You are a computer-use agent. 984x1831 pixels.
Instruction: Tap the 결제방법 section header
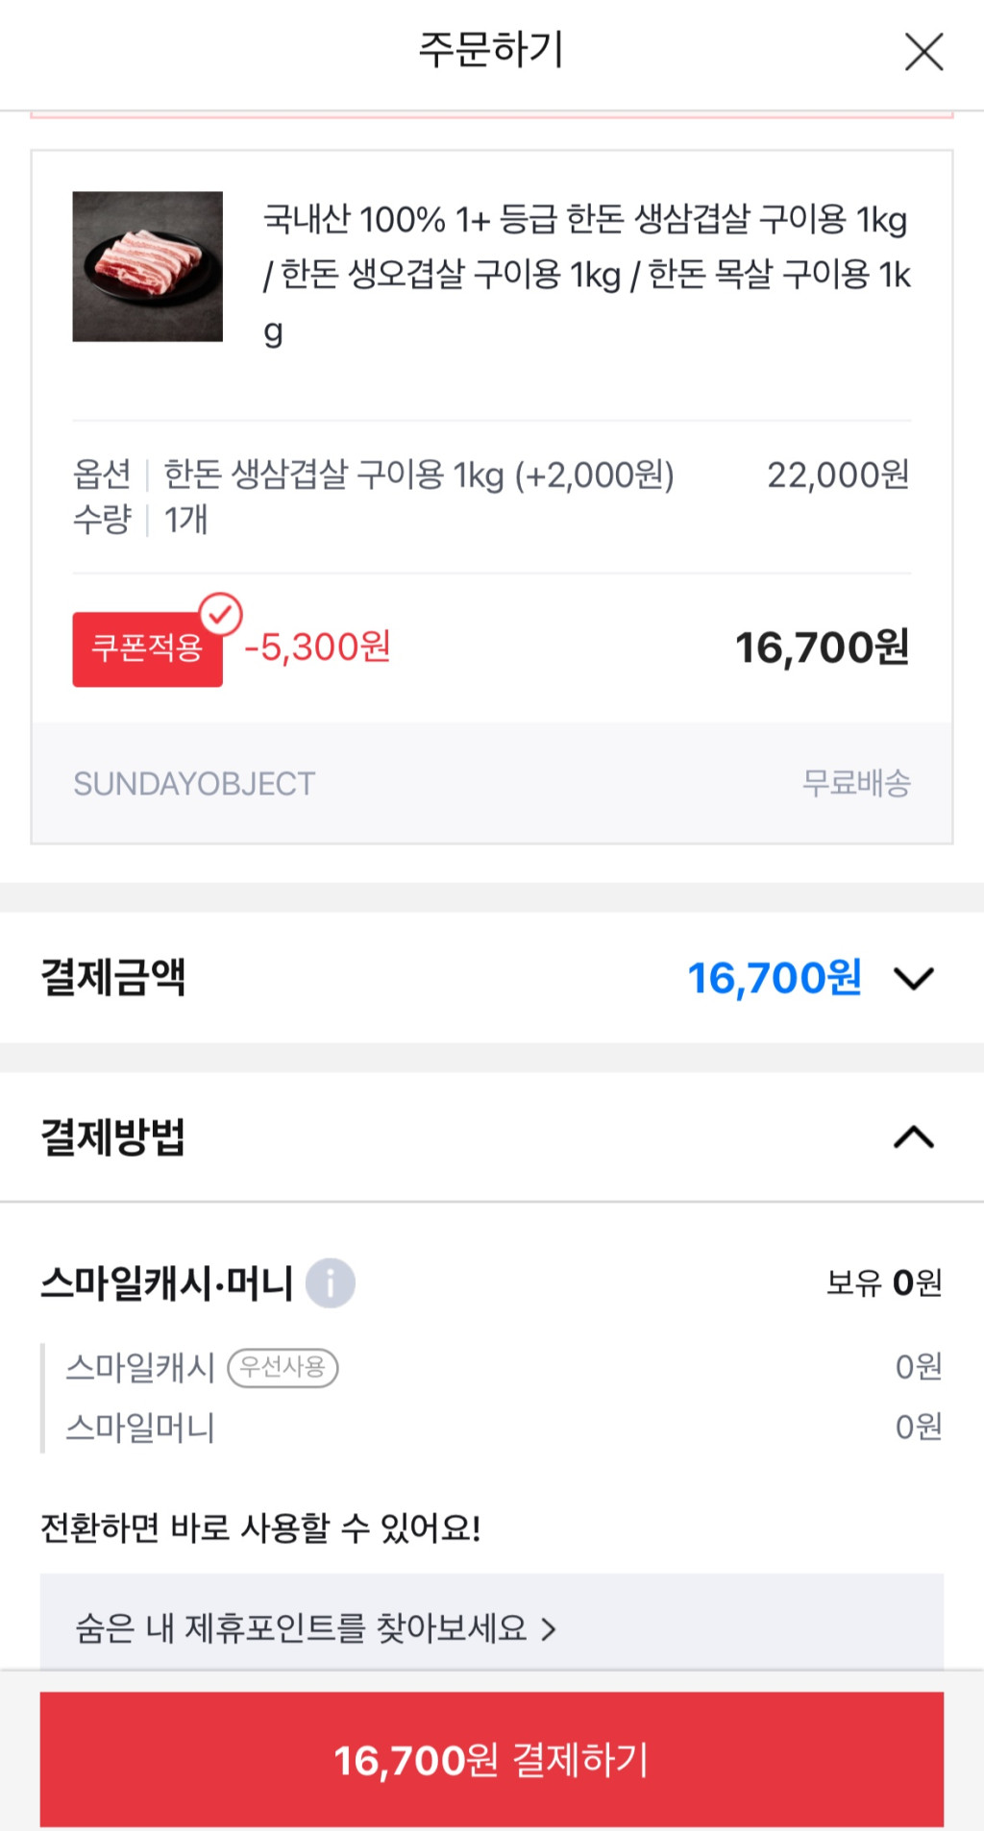coord(113,1137)
